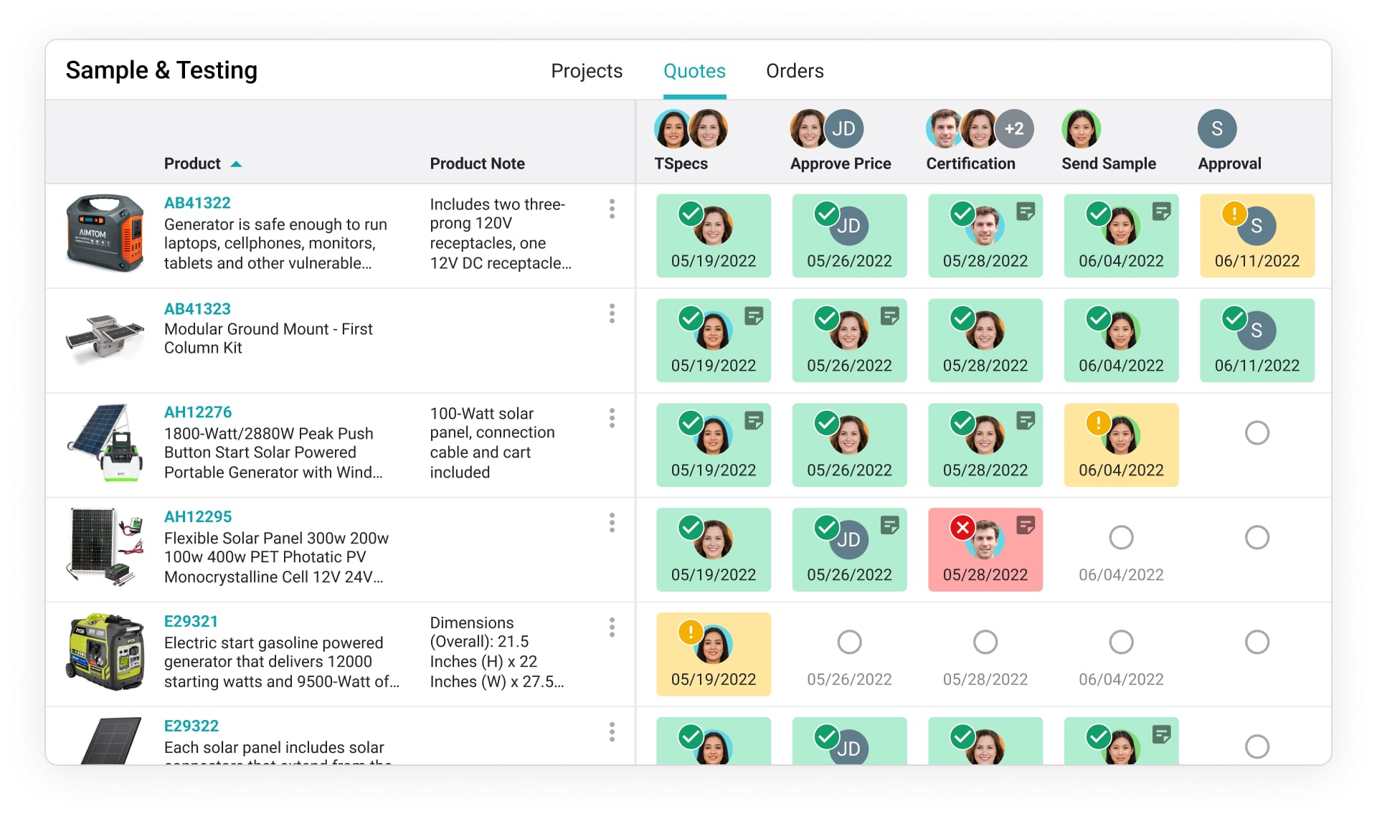Click the S avatar above Approval column
The width and height of the screenshot is (1377, 816).
click(x=1216, y=129)
